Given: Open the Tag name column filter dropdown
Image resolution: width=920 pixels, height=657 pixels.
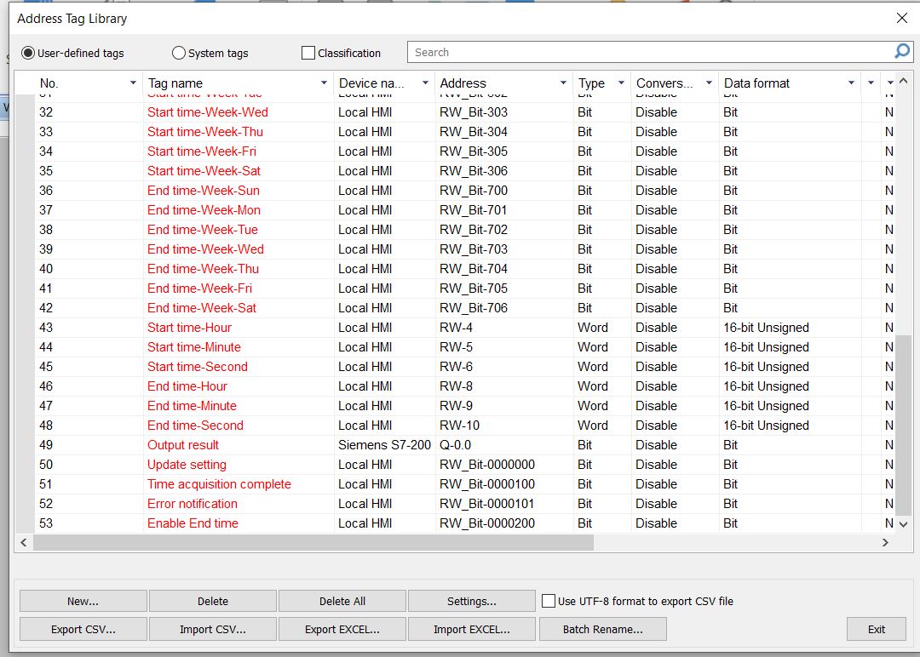Looking at the screenshot, I should [x=324, y=83].
